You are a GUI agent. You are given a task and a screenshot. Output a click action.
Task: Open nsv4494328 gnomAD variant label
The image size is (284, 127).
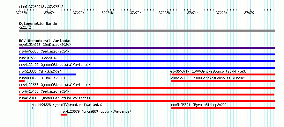[x=67, y=105]
